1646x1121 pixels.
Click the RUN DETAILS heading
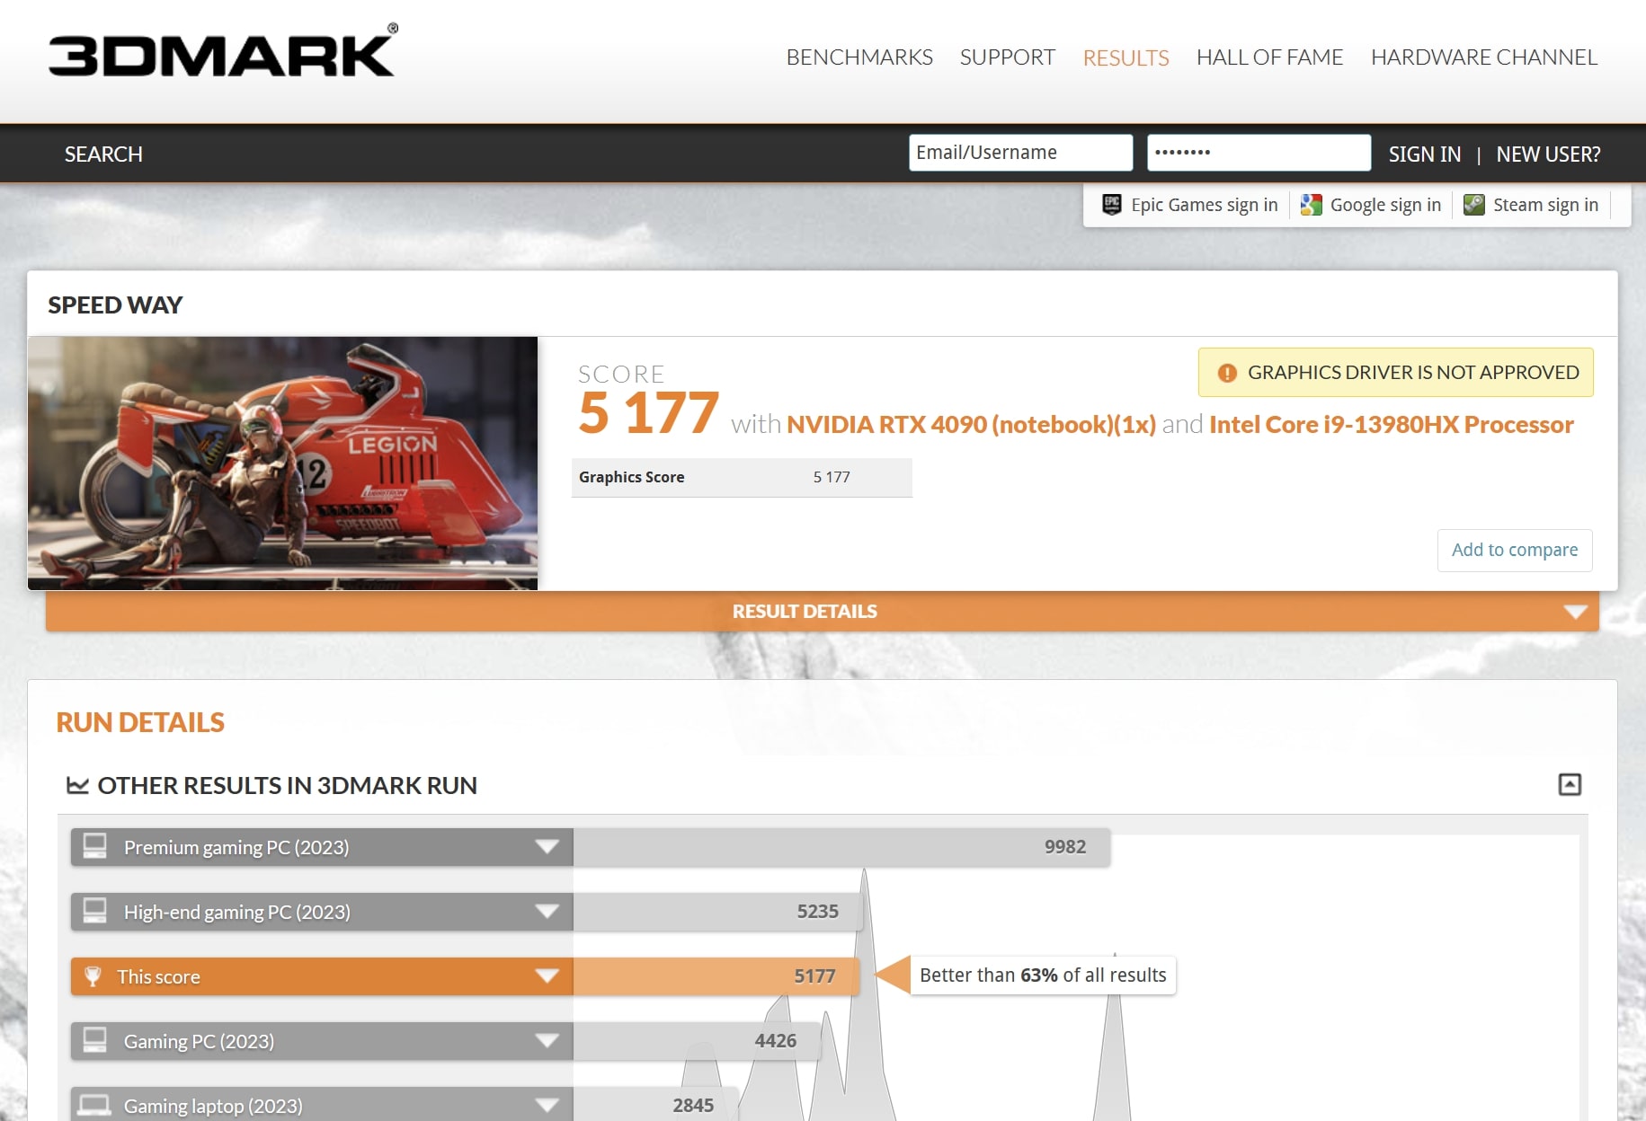[140, 722]
